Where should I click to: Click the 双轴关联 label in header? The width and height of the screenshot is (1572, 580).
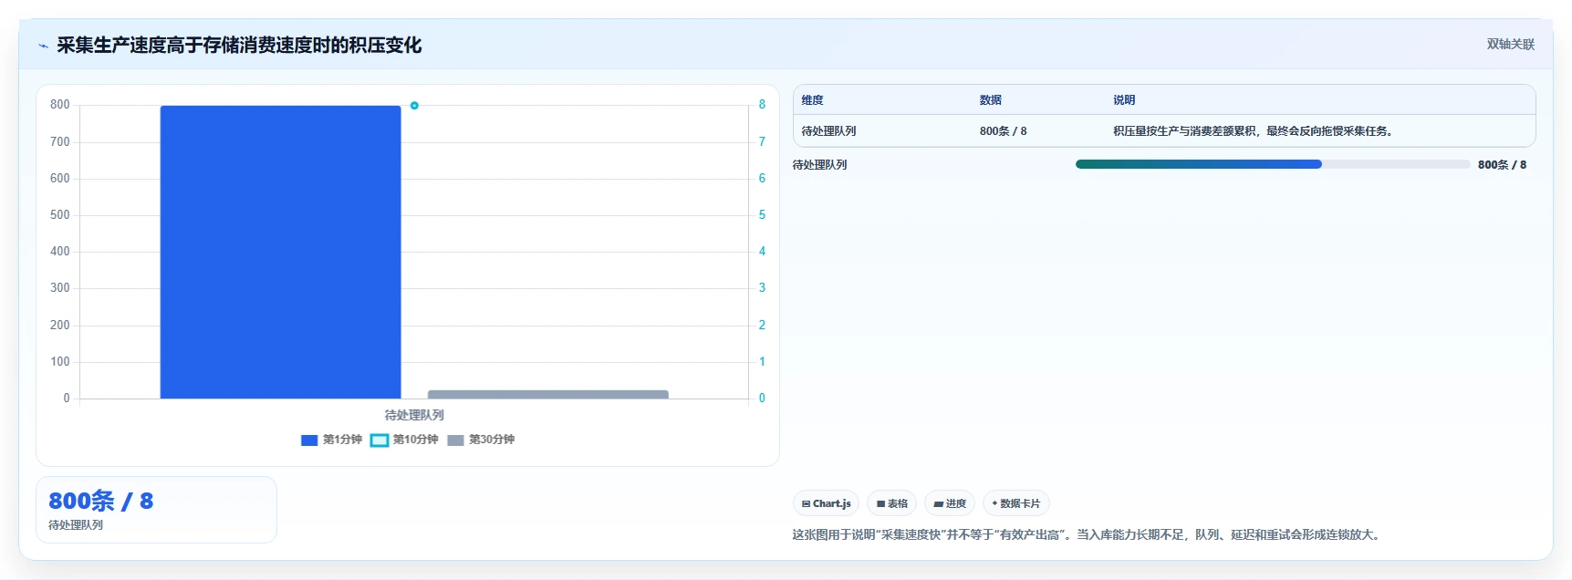[1510, 44]
